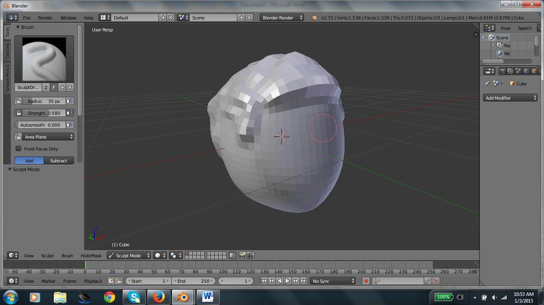
Task: Enable pressure sensitivity for Strength
Action: (x=69, y=113)
